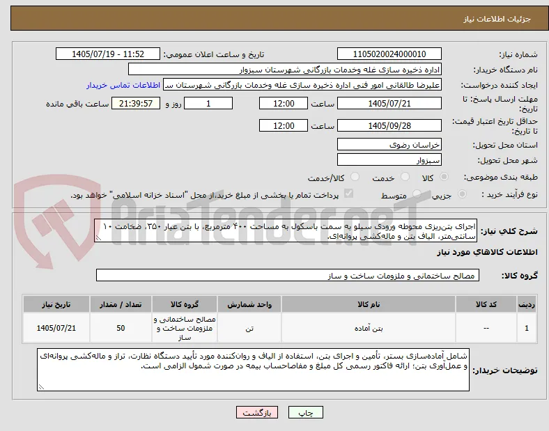Click the بازگشت back button

click(257, 412)
